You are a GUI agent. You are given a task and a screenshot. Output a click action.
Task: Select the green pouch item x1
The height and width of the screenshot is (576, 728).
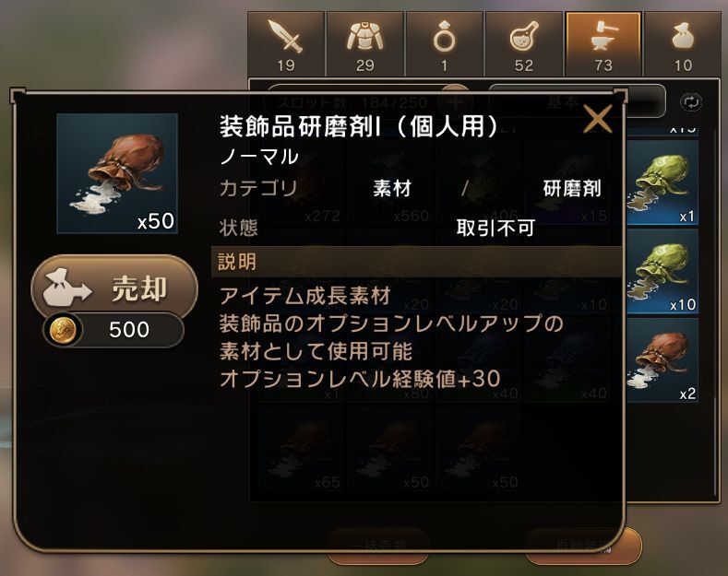662,182
